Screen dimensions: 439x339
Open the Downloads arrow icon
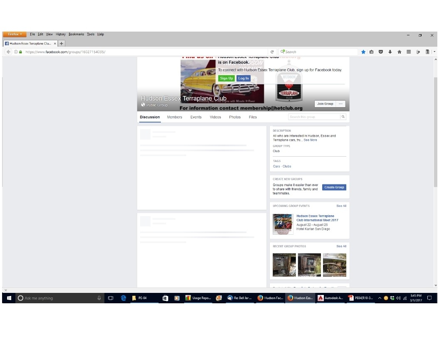(x=390, y=52)
